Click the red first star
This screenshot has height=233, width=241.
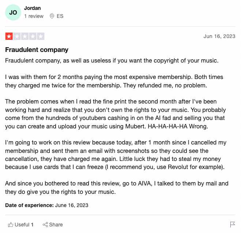[9, 36]
